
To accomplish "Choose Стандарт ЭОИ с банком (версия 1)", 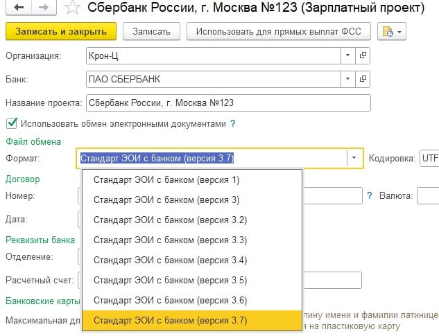I will pos(166,180).
